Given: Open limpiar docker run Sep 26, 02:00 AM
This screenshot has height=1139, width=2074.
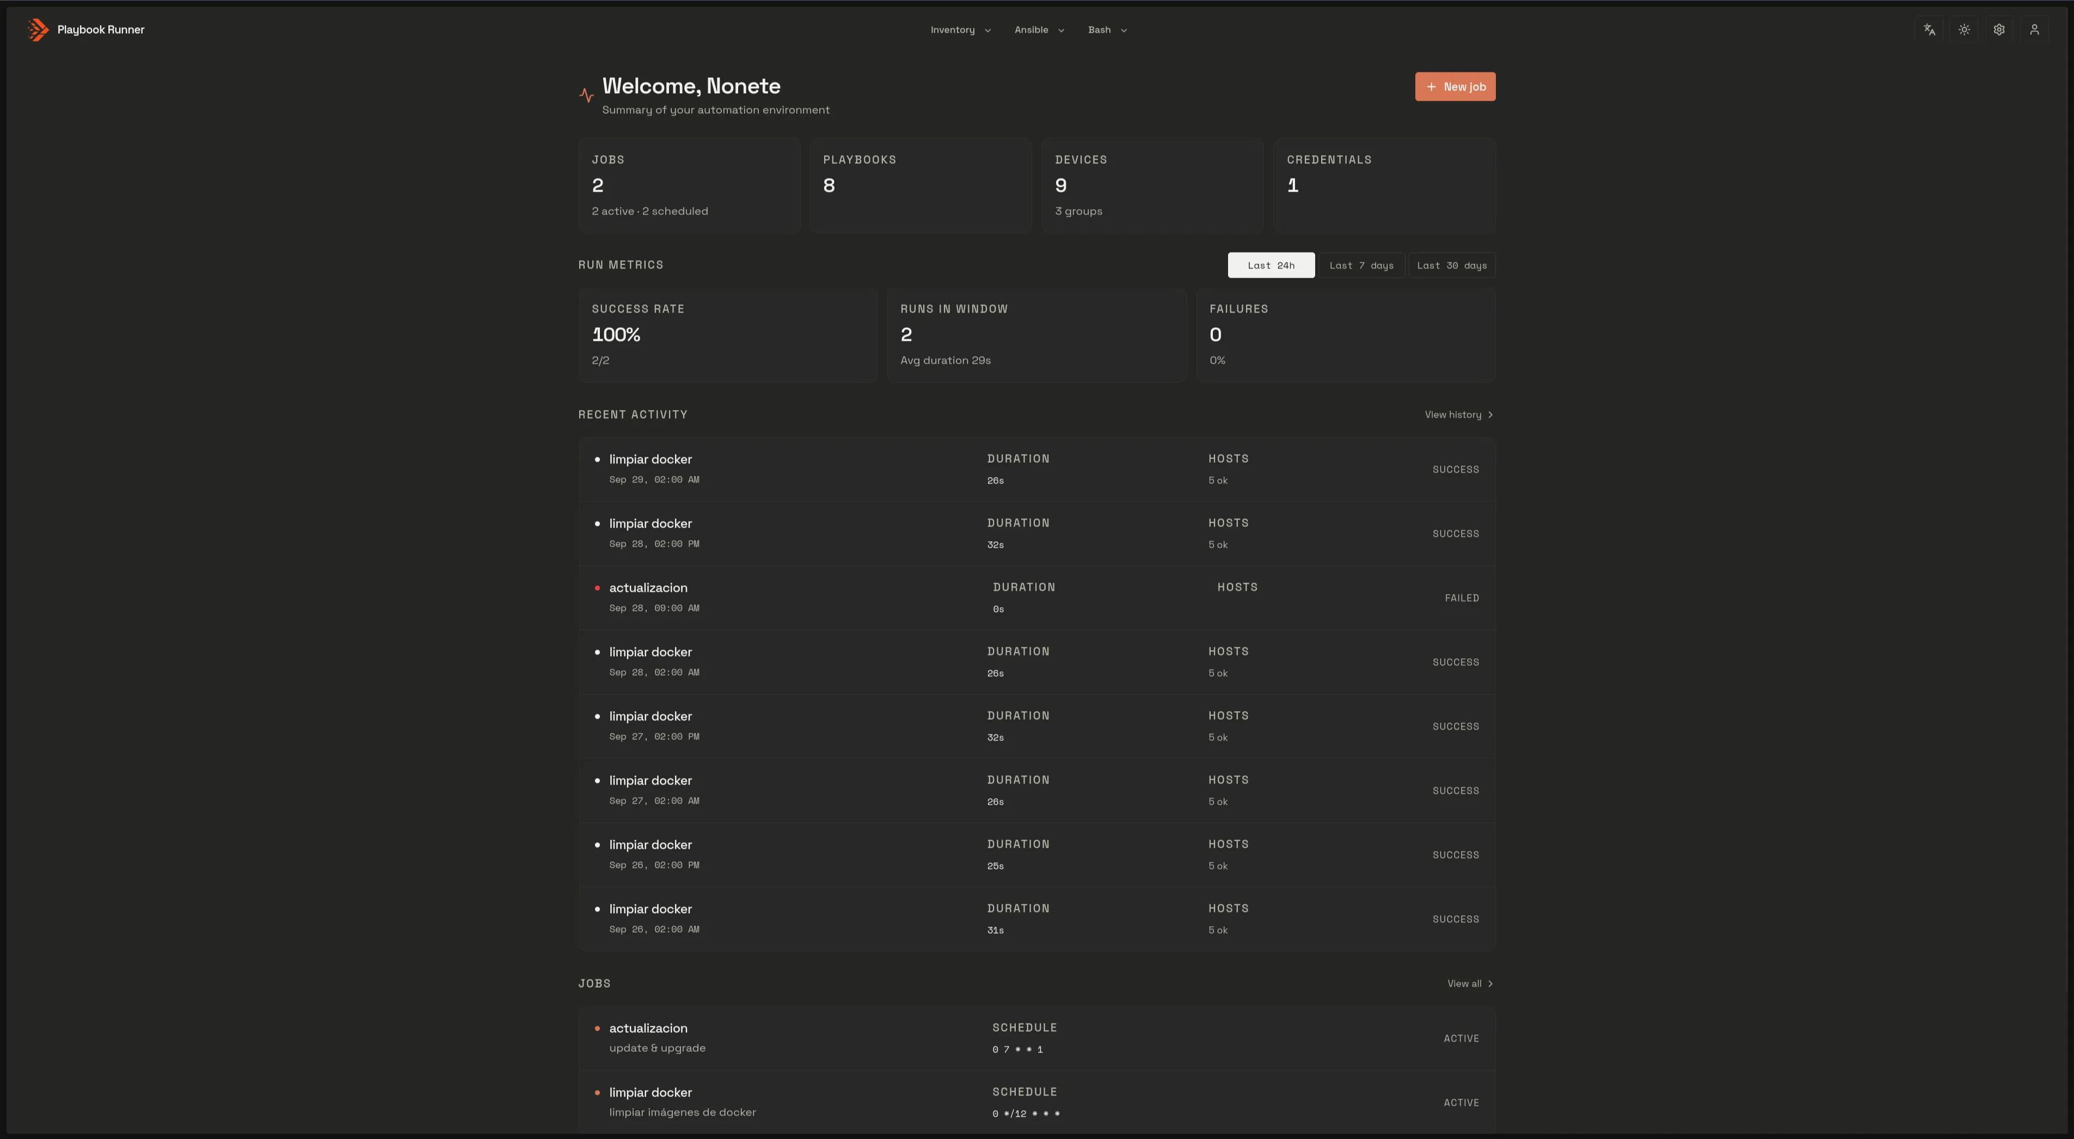Looking at the screenshot, I should pyautogui.click(x=1037, y=919).
